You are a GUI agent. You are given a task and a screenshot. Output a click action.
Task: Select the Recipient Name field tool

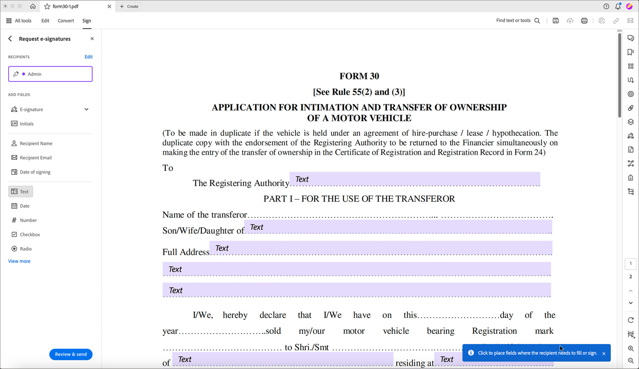pyautogui.click(x=36, y=143)
